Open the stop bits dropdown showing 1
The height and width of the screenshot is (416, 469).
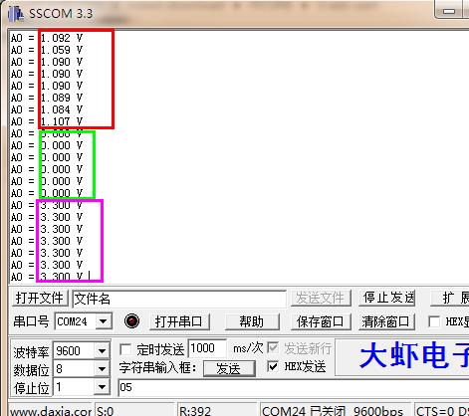102,387
